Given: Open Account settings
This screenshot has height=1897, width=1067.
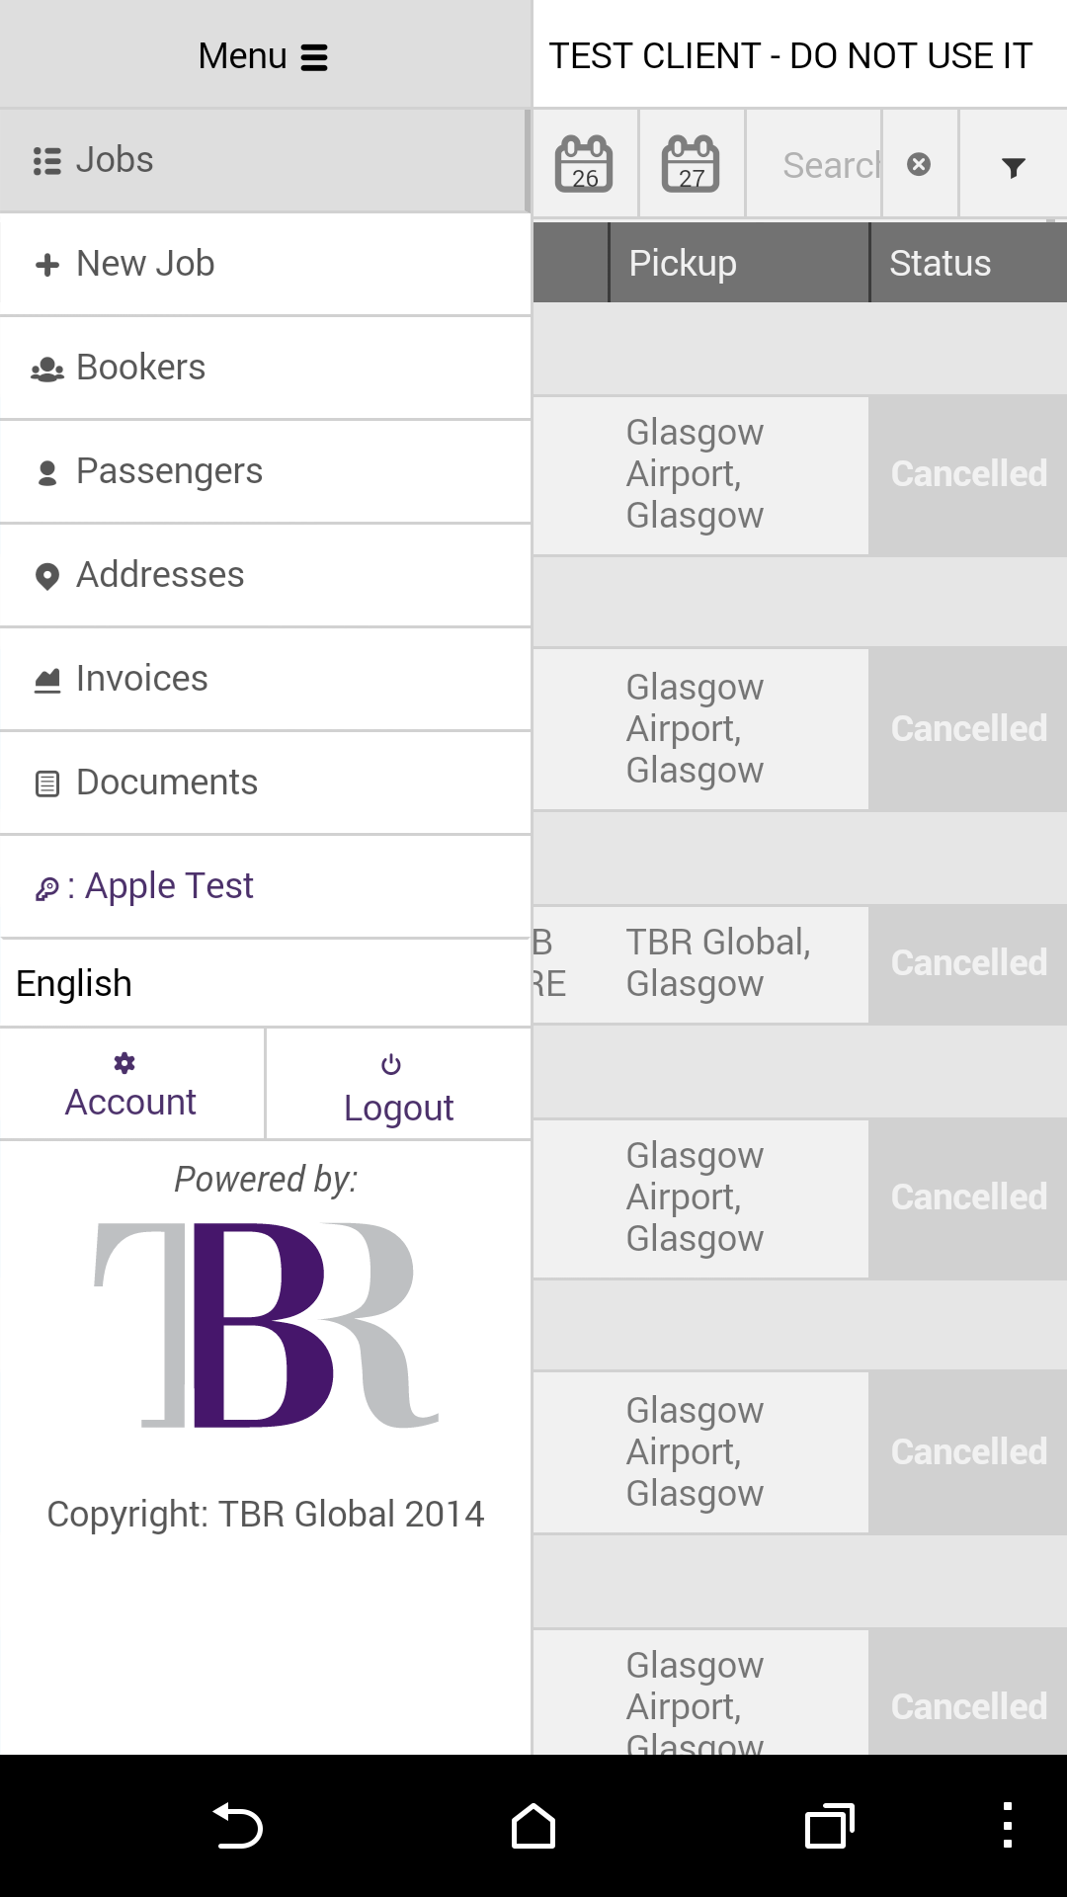Looking at the screenshot, I should pos(131,1085).
